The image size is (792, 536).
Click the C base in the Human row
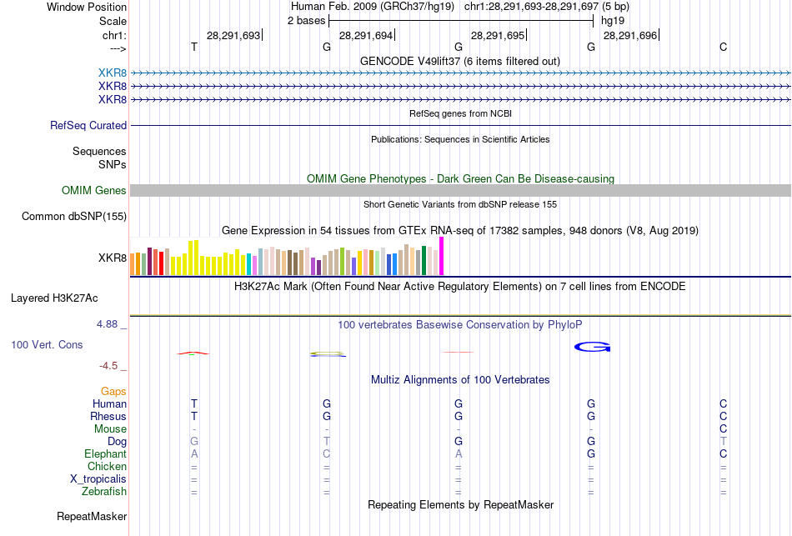[724, 403]
